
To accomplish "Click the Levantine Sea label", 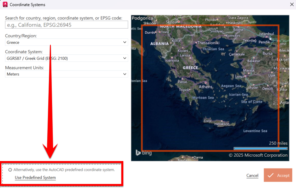I will pyautogui.click(x=255, y=131).
